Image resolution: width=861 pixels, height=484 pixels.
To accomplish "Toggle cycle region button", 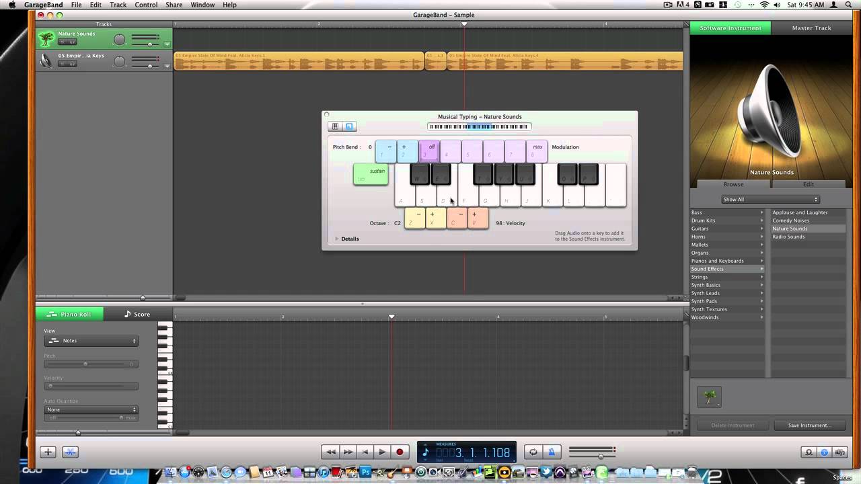I will pyautogui.click(x=533, y=452).
